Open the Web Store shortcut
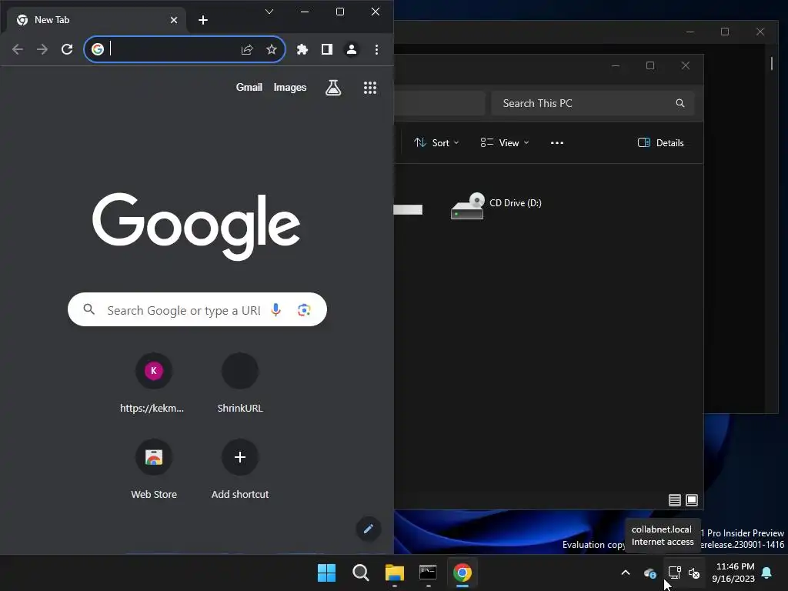Image resolution: width=788 pixels, height=591 pixels. pos(153,469)
